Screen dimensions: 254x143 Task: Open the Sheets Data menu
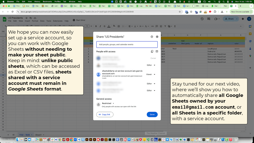click(x=42, y=21)
